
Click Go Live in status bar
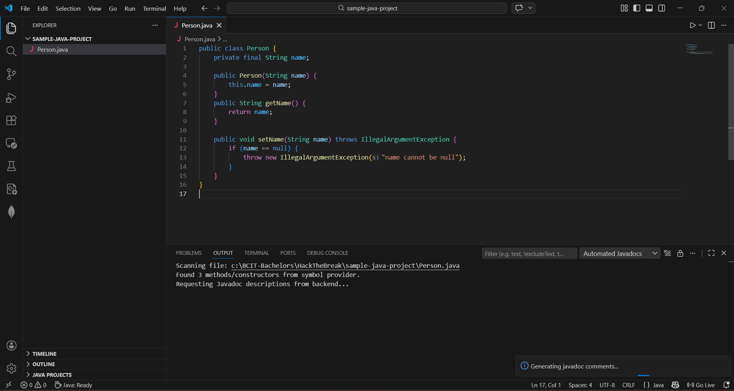click(701, 385)
